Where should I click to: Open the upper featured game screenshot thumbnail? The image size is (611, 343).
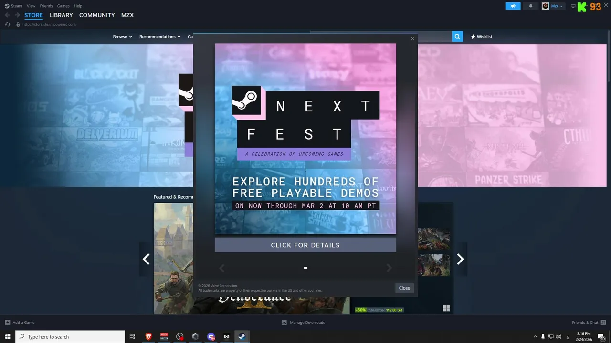433,239
